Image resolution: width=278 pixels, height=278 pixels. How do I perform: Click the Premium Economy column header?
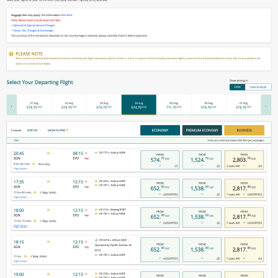pos(202,130)
